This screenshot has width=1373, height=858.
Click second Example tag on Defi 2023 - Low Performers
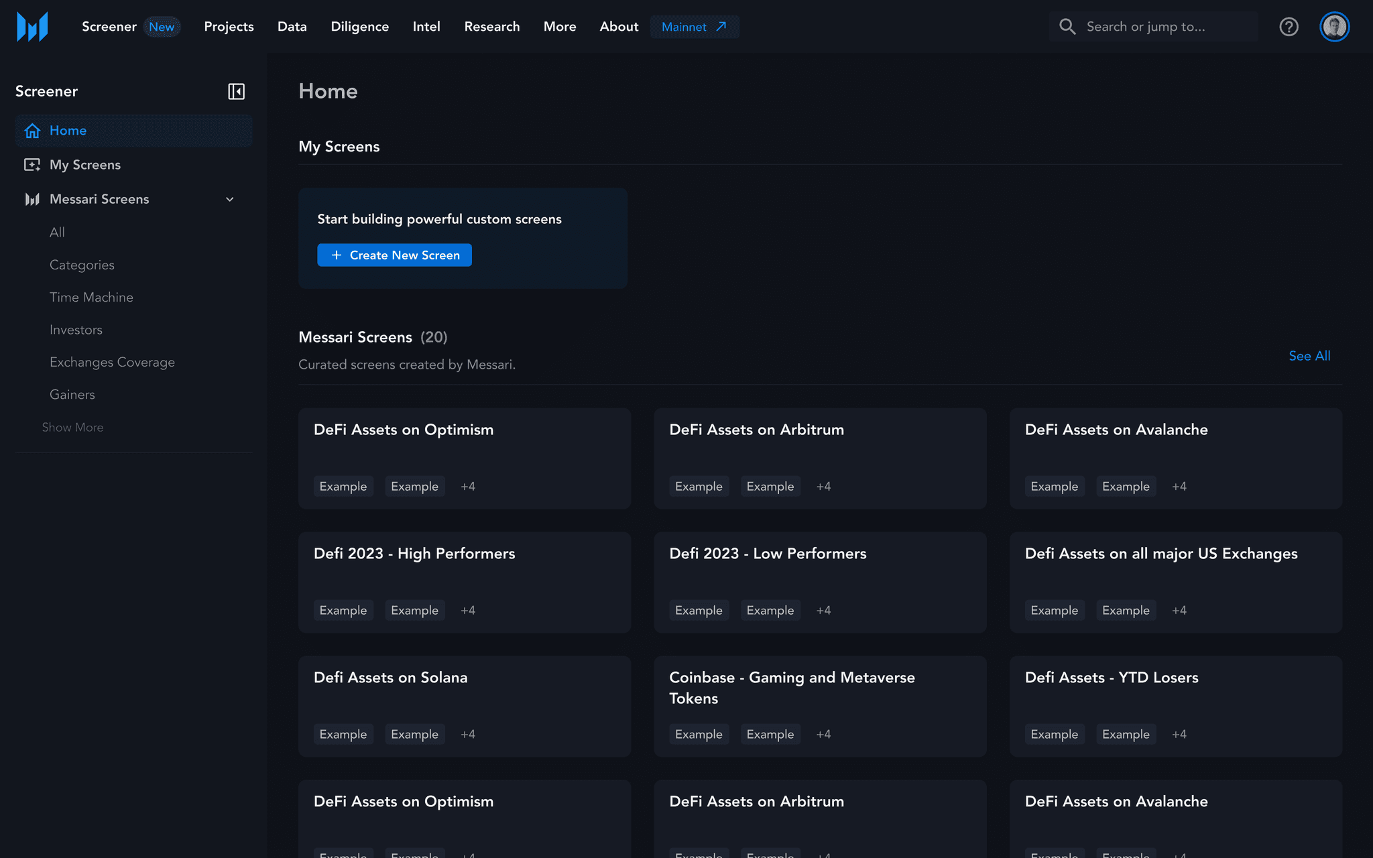click(770, 610)
